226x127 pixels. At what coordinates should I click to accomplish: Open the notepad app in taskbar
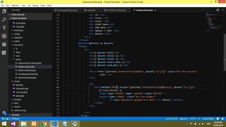tap(65, 124)
